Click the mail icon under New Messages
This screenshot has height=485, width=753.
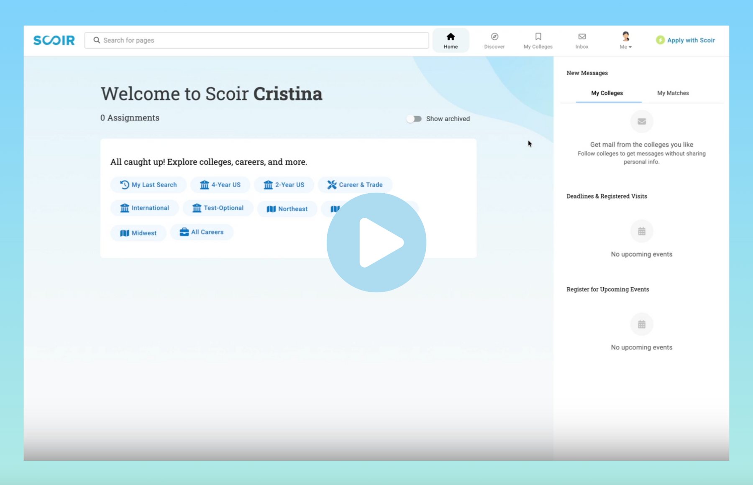coord(641,122)
